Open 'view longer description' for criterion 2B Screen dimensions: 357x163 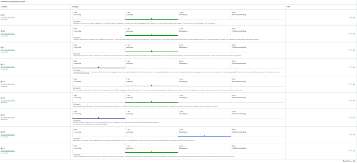pyautogui.click(x=8, y=33)
